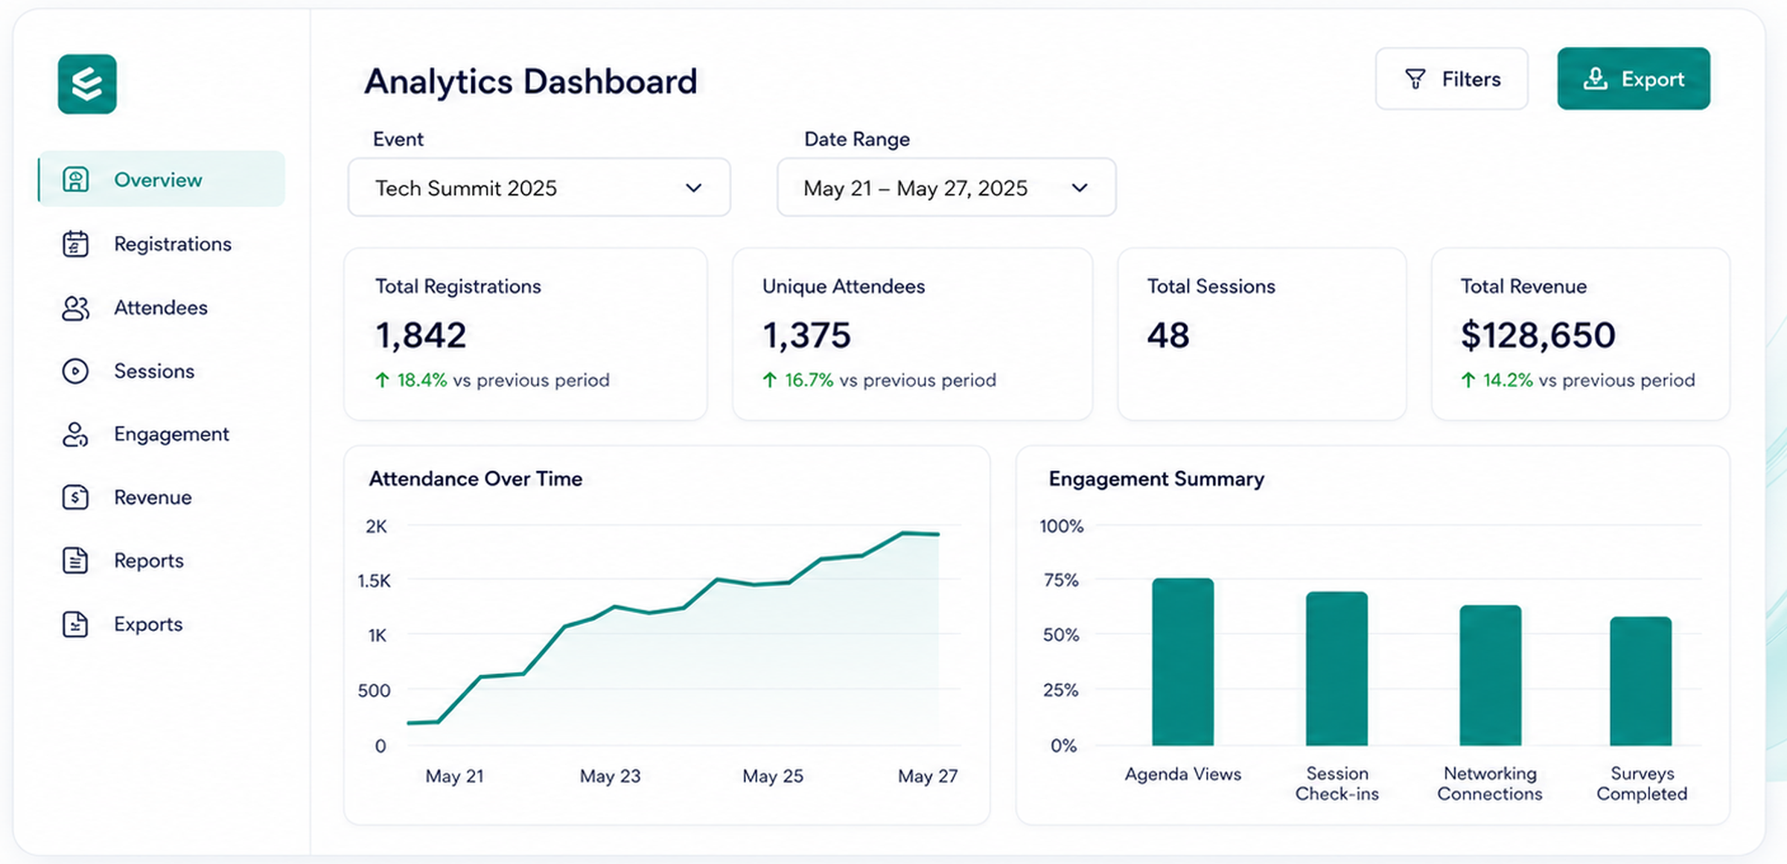
Task: Click the up arrow beside 18.4%
Action: pyautogui.click(x=382, y=380)
